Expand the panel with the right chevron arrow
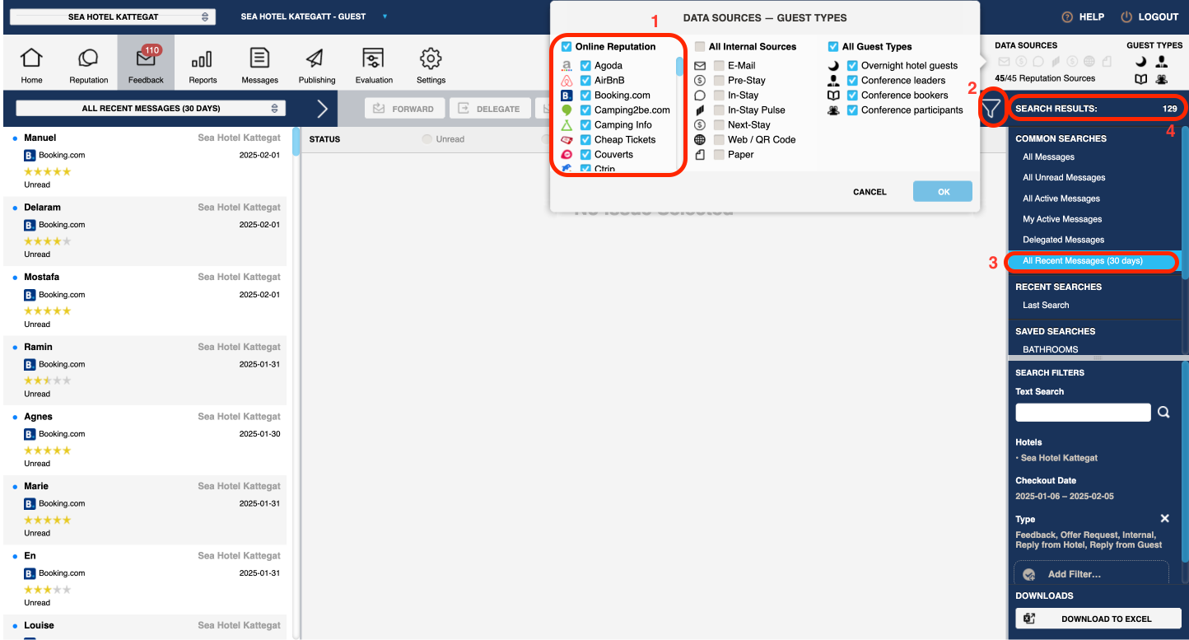 coord(322,108)
